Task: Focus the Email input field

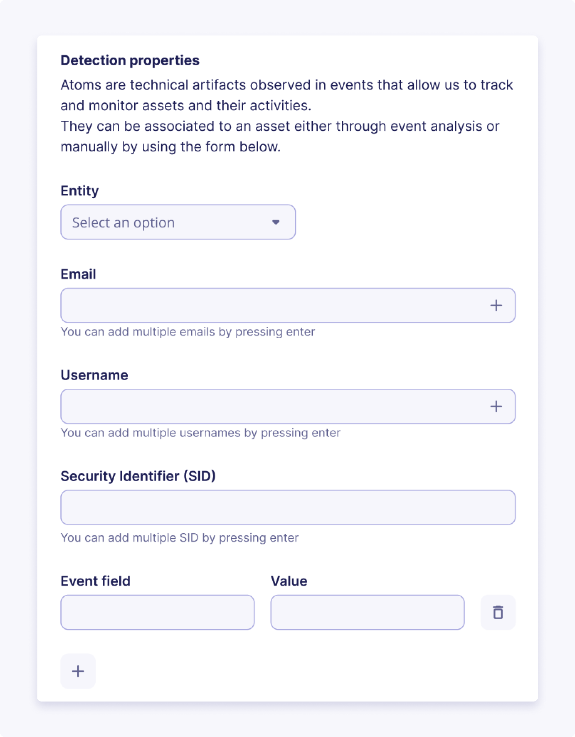Action: tap(270, 305)
